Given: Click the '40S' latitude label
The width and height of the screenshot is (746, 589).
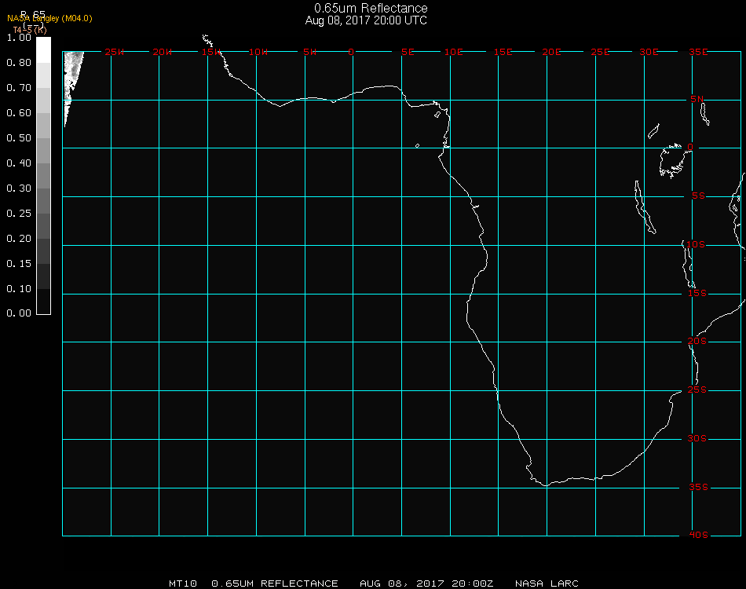Looking at the screenshot, I should [x=698, y=535].
